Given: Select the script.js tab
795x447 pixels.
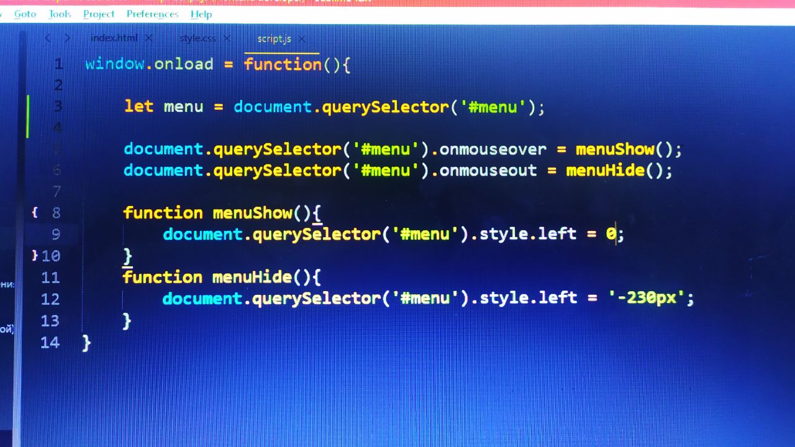Looking at the screenshot, I should 275,38.
